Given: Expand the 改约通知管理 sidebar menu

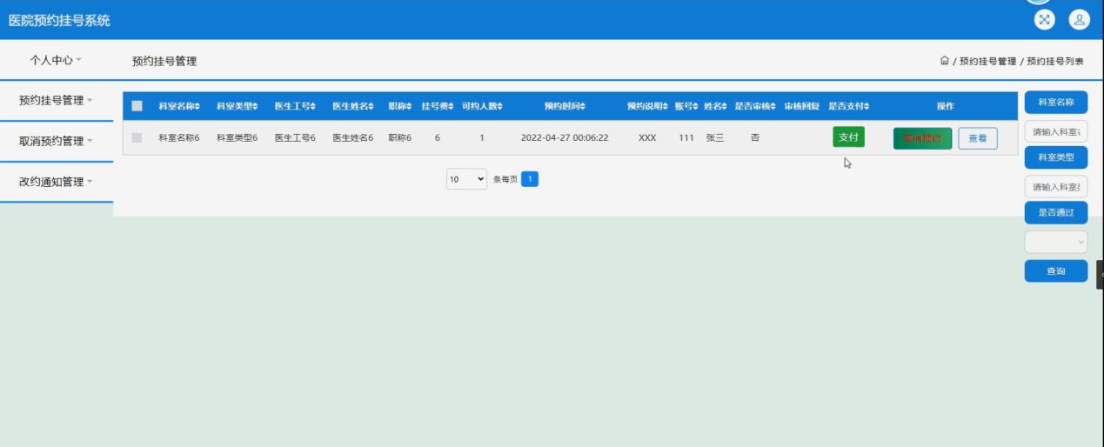Looking at the screenshot, I should (56, 182).
